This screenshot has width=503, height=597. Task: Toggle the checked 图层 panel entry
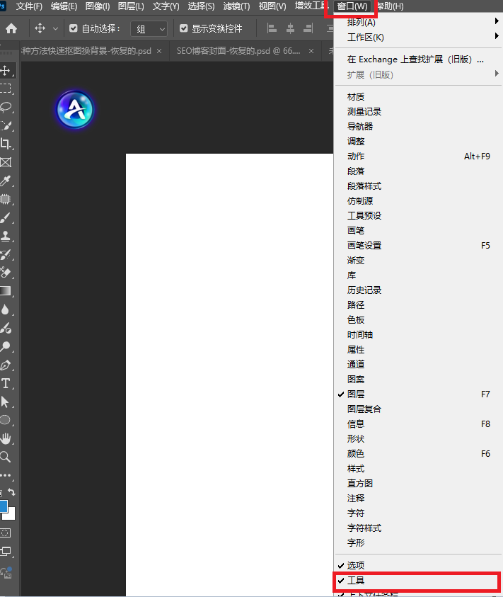[x=356, y=394]
